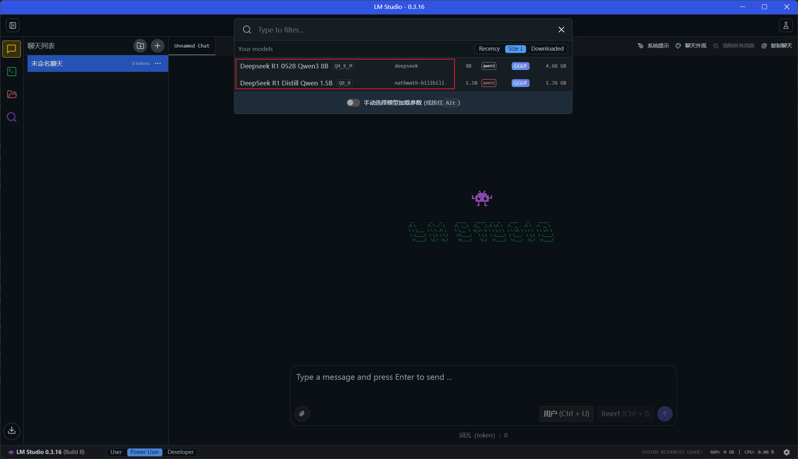The image size is (798, 459).
Task: Click the deepseek publisher label
Action: coord(406,66)
